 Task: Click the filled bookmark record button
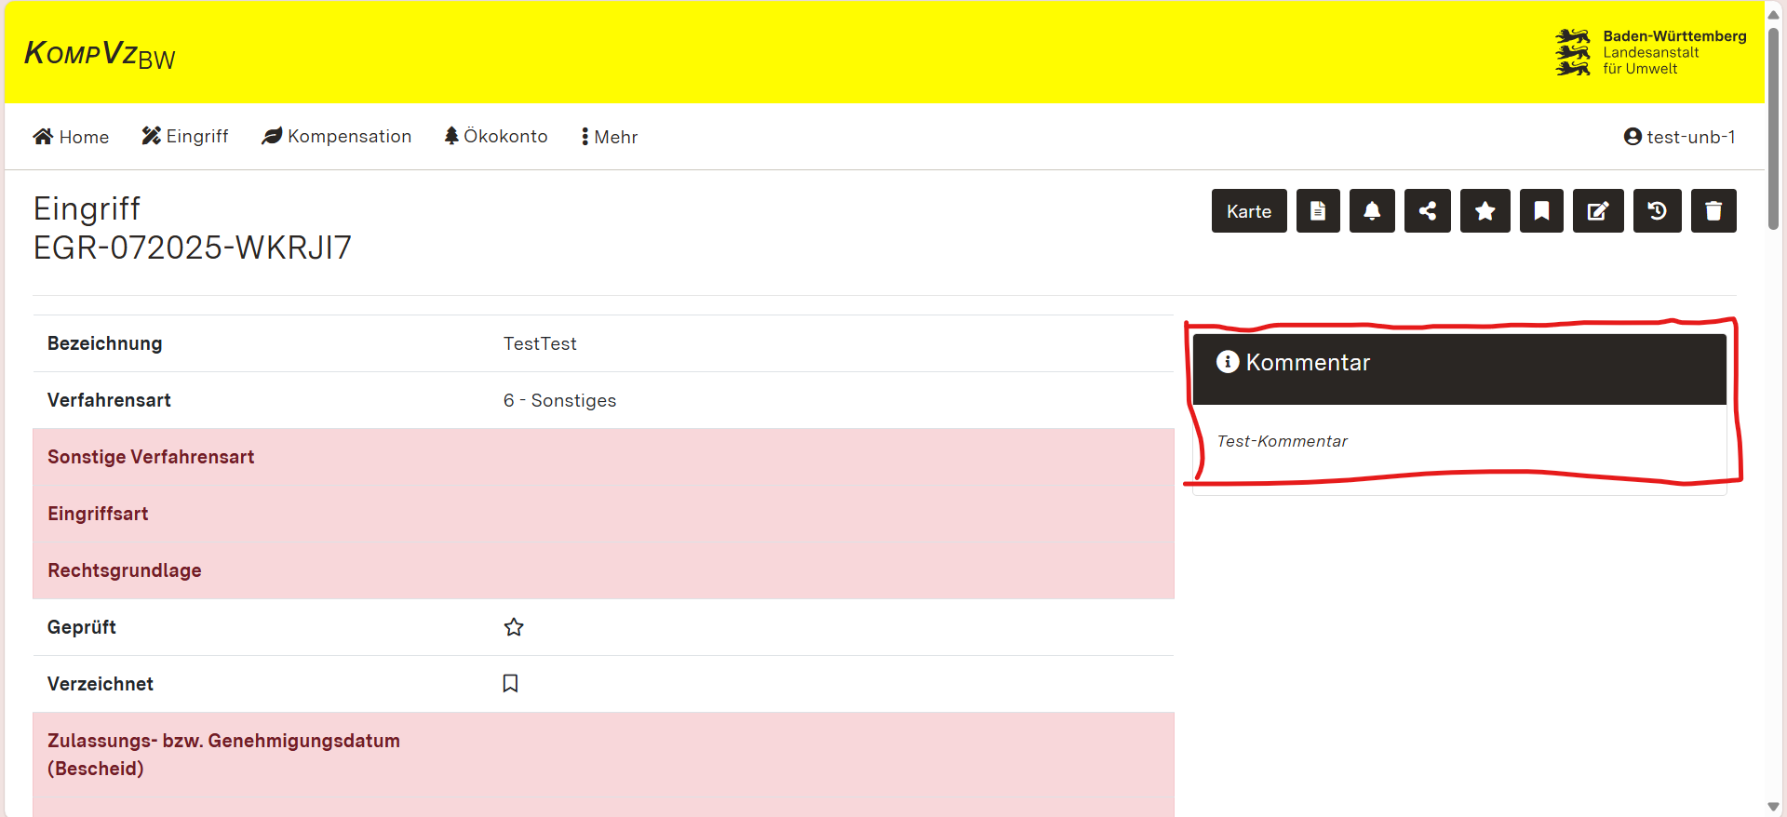[1541, 211]
